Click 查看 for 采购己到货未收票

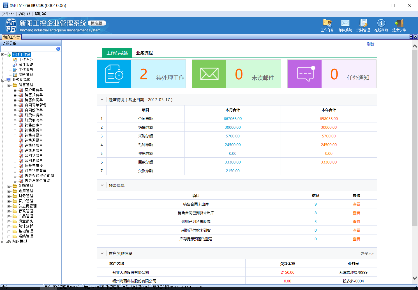[x=356, y=222]
